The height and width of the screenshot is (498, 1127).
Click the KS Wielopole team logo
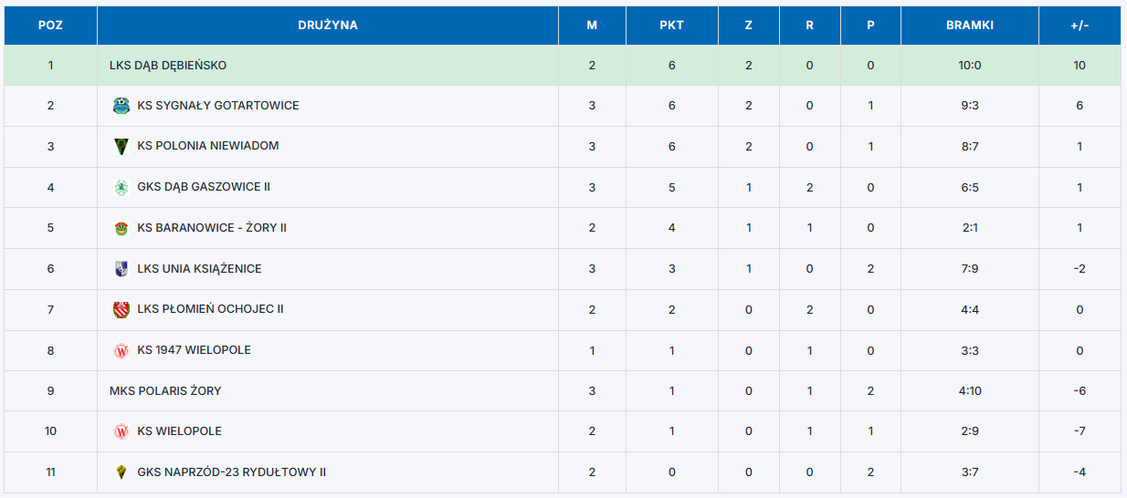(x=121, y=431)
